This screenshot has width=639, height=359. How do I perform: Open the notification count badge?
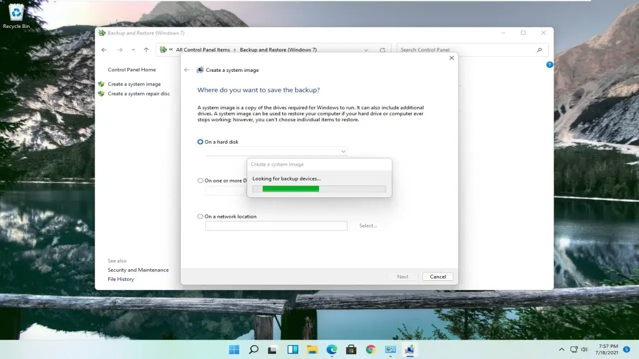coord(627,350)
